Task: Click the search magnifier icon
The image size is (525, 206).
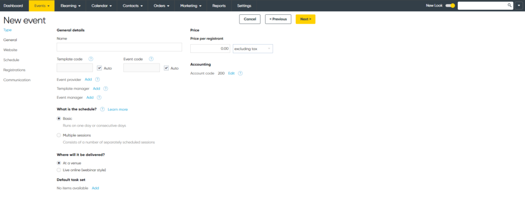Action: pyautogui.click(x=510, y=5)
